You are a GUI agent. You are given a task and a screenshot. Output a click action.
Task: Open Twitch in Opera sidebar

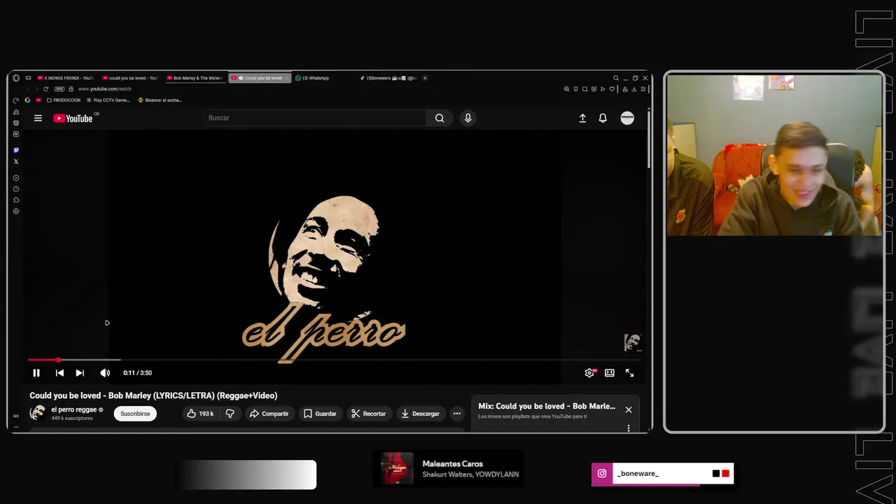(16, 150)
